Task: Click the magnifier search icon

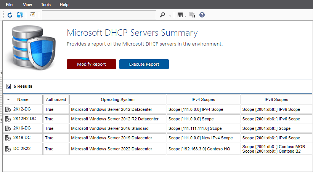Action: click(162, 15)
